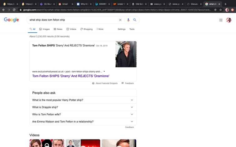Go back using the browser back arrow

point(4,10)
